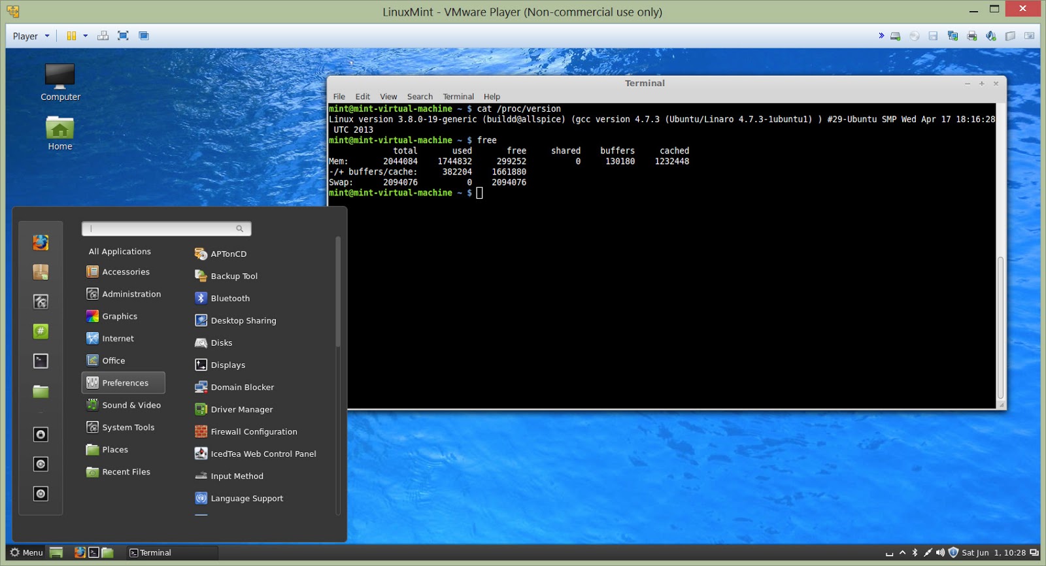The width and height of the screenshot is (1046, 566).
Task: Pause the virtual machine with the suspend icon
Action: coord(71,36)
